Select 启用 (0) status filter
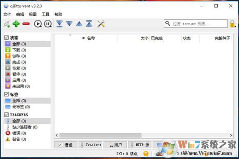The image size is (239, 159). [x=27, y=80]
